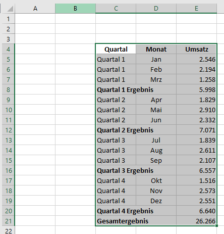
Task: Select row 4 header
Action: [9, 49]
